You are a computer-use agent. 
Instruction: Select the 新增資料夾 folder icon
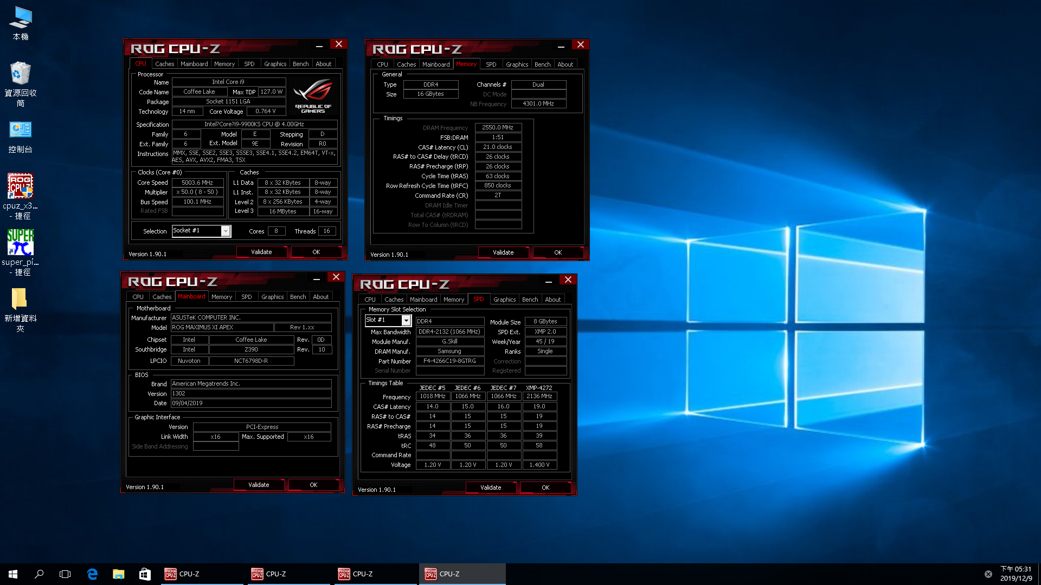(21, 309)
